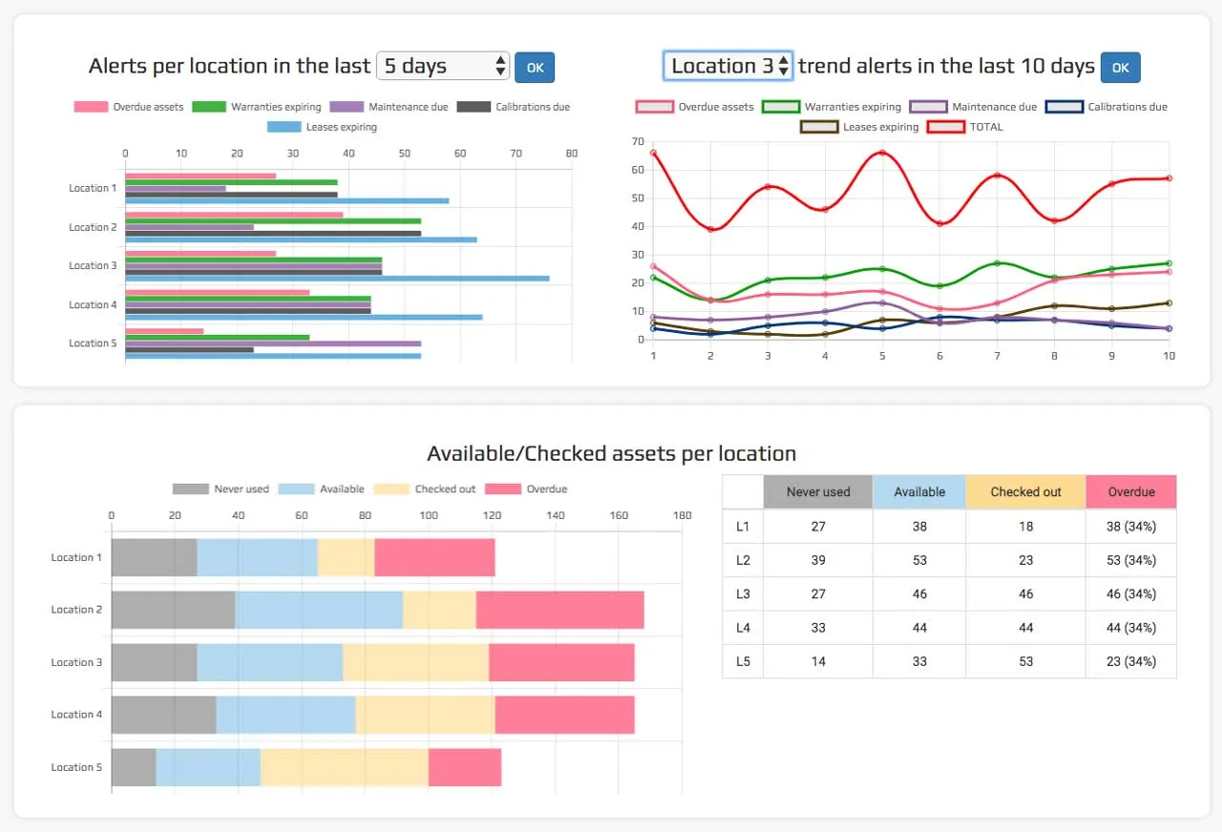Select the L1 row label in table
This screenshot has width=1222, height=832.
coord(743,527)
